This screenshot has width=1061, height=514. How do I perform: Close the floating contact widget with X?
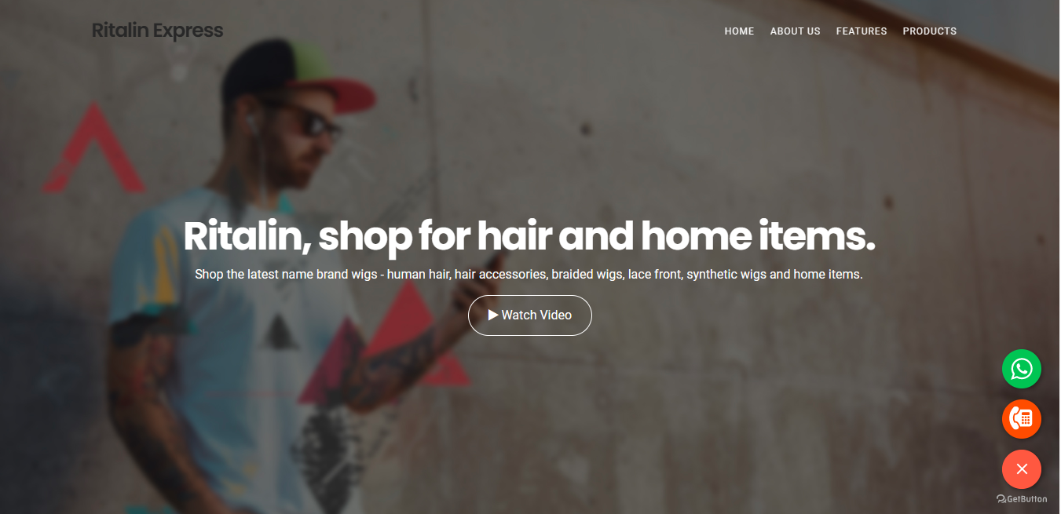pos(1021,469)
